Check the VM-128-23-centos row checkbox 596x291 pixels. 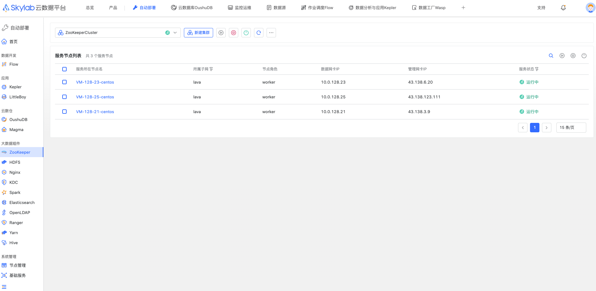(x=64, y=82)
